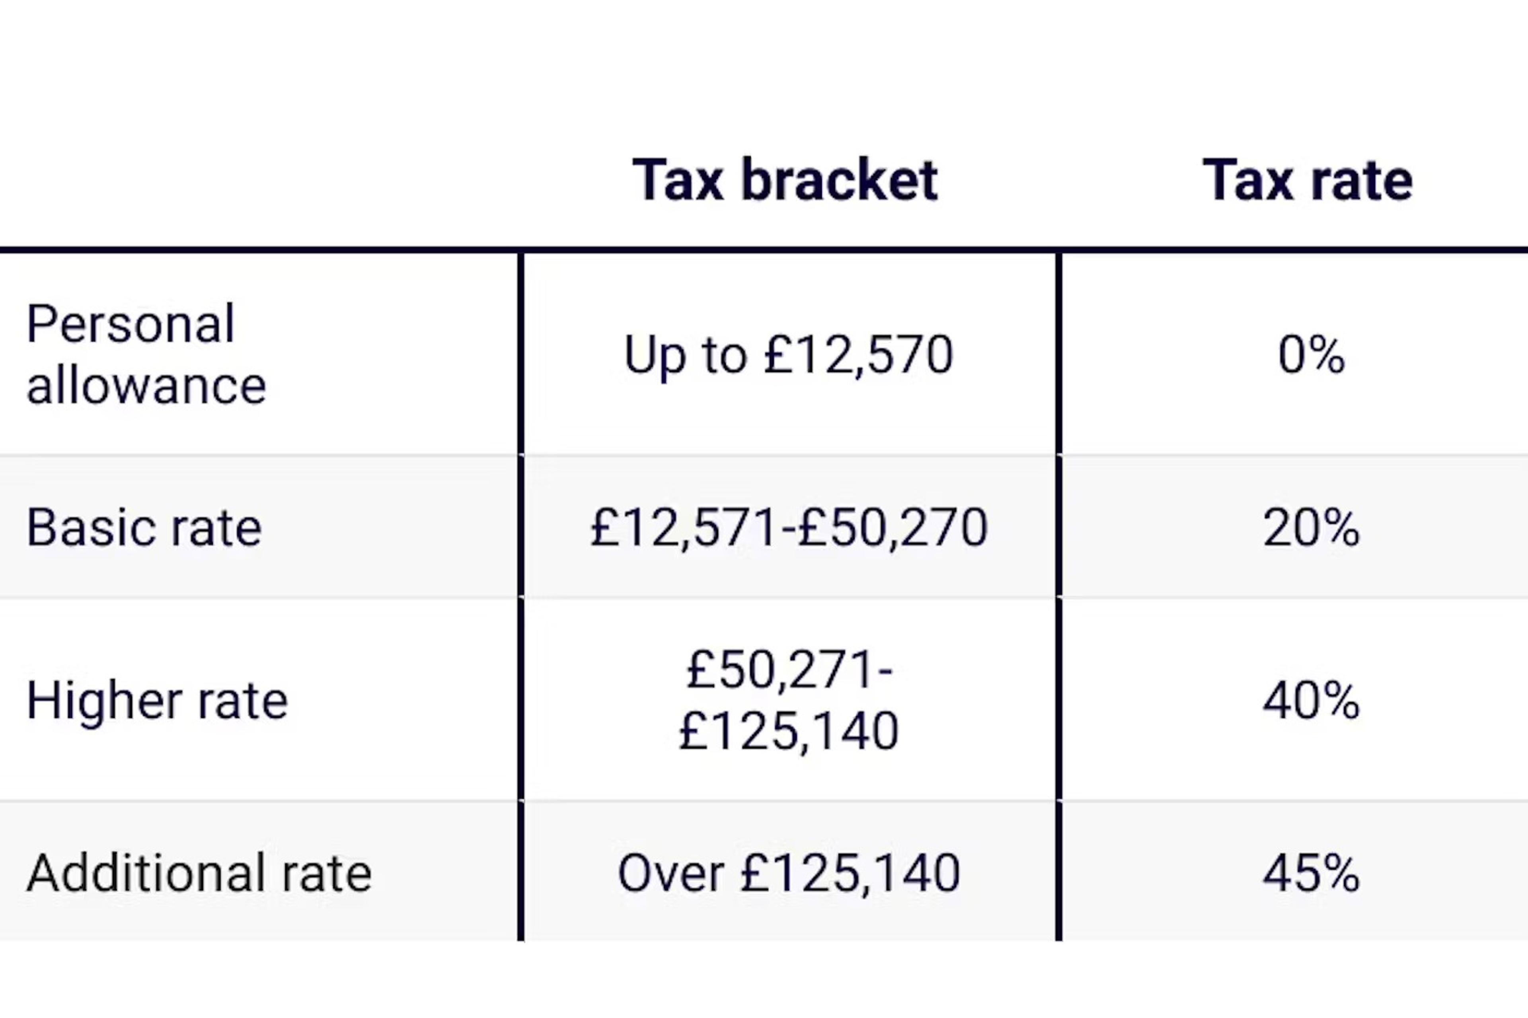Viewport: 1528px width, 1018px height.
Task: Click the Up to £12,570 bracket cell
Action: pyautogui.click(x=788, y=355)
